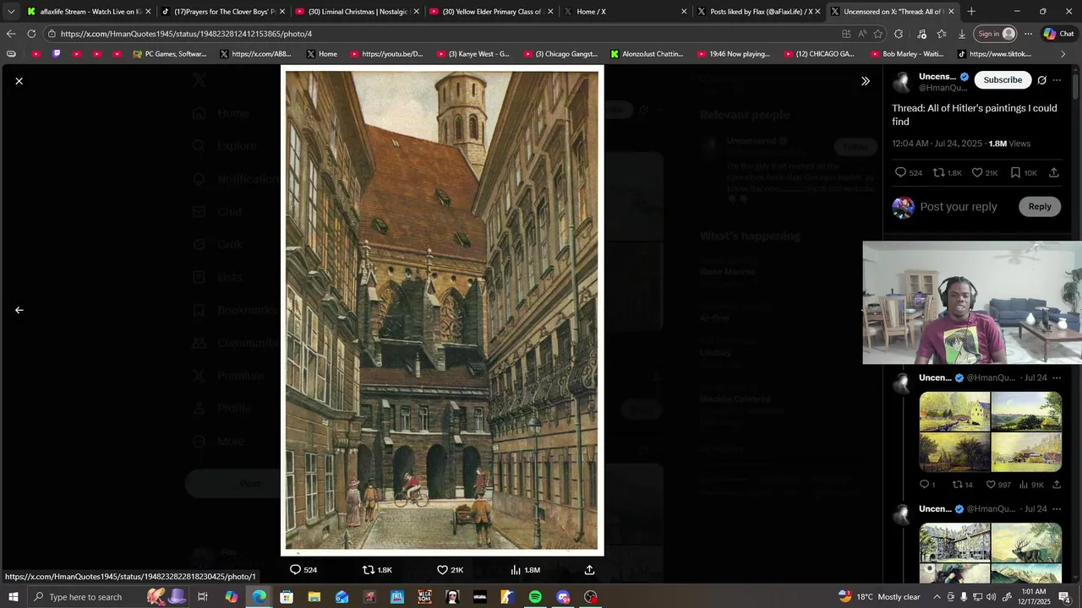Switch to Prayers for The Clover Boys tab

(x=223, y=12)
